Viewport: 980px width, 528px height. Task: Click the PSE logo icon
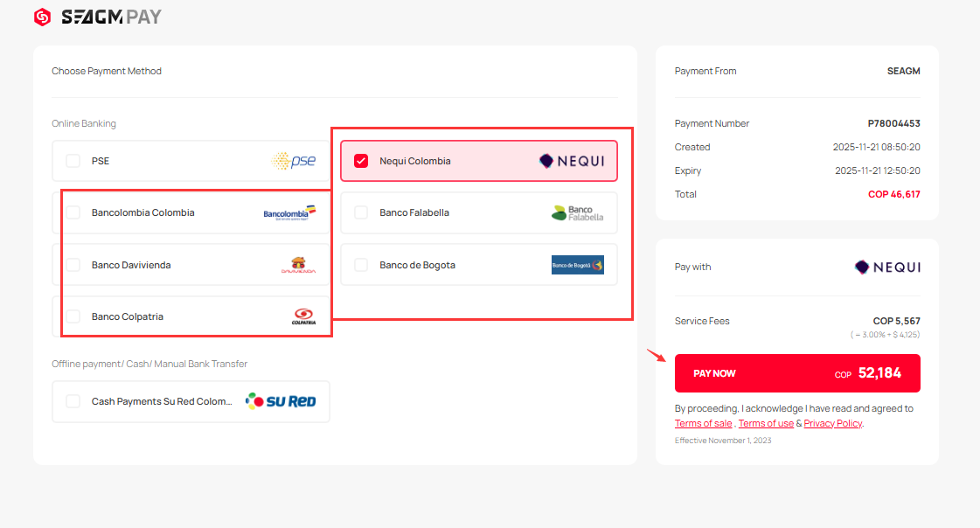293,161
